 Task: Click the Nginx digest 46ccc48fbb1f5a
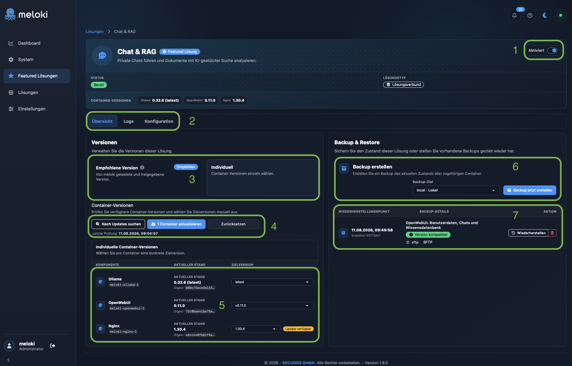coord(200,335)
